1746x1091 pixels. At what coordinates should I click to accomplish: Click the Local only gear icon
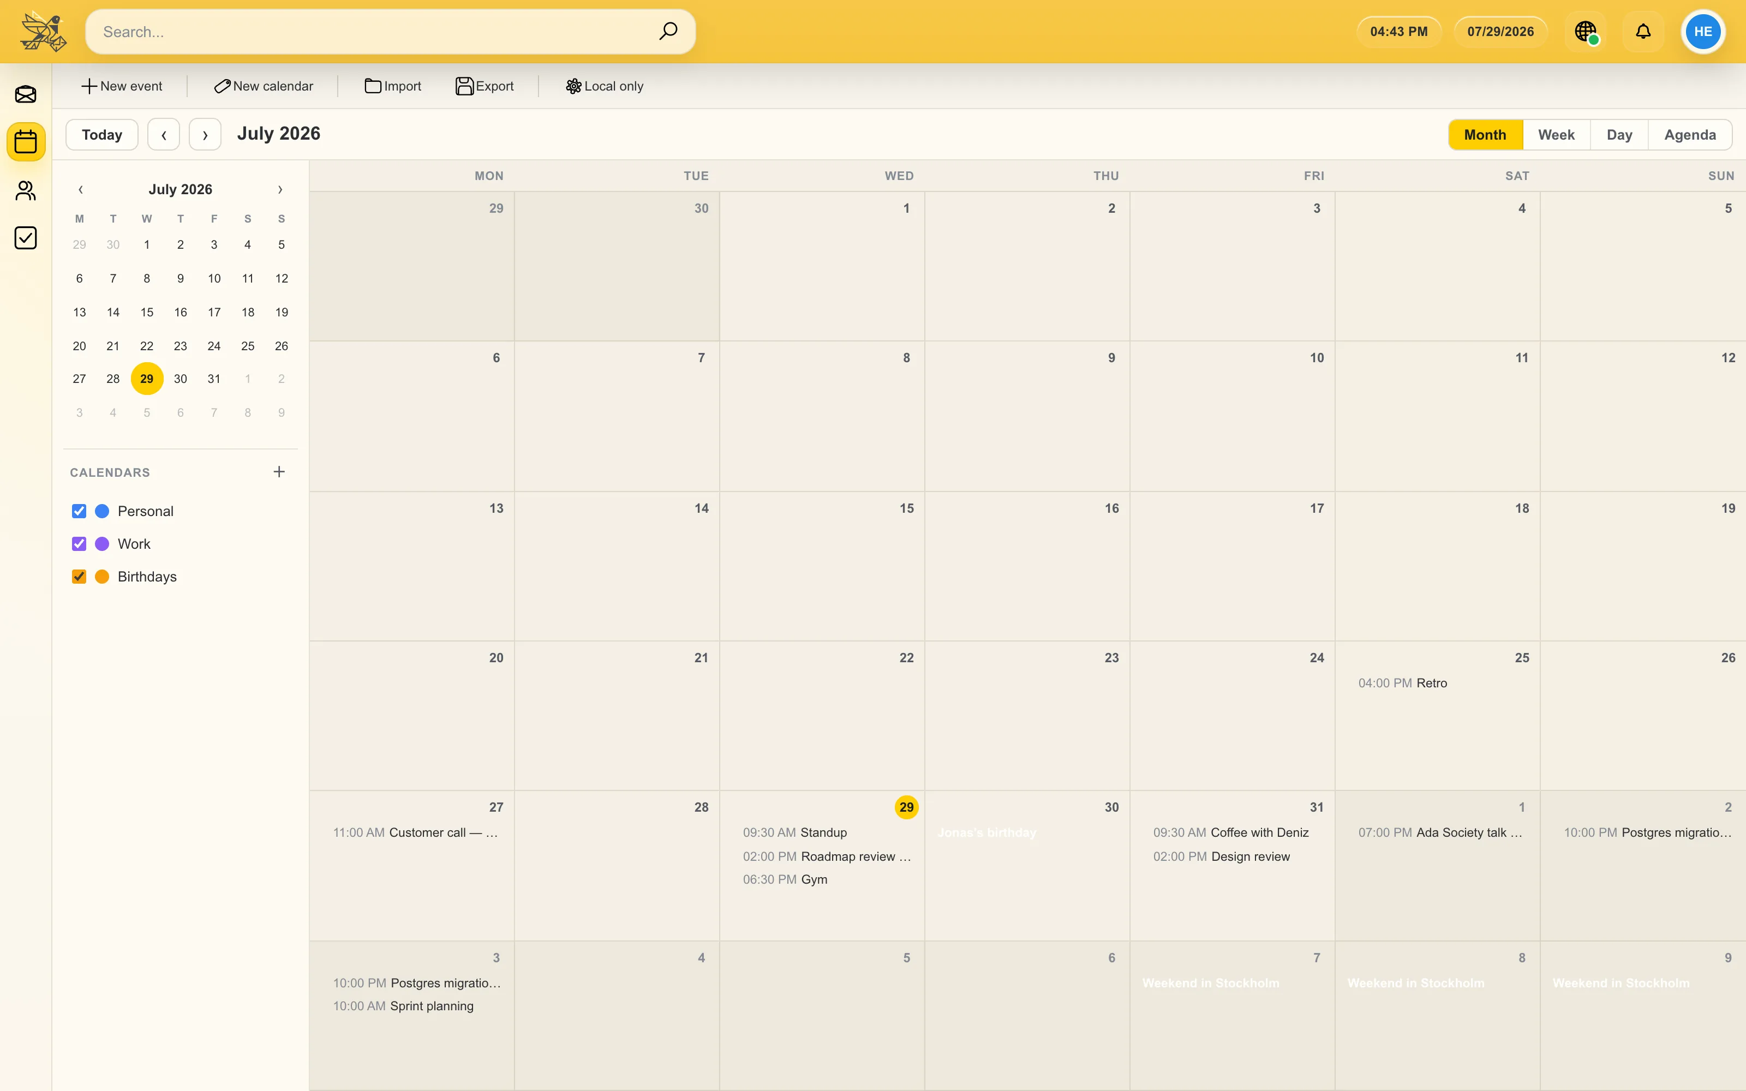pos(573,86)
